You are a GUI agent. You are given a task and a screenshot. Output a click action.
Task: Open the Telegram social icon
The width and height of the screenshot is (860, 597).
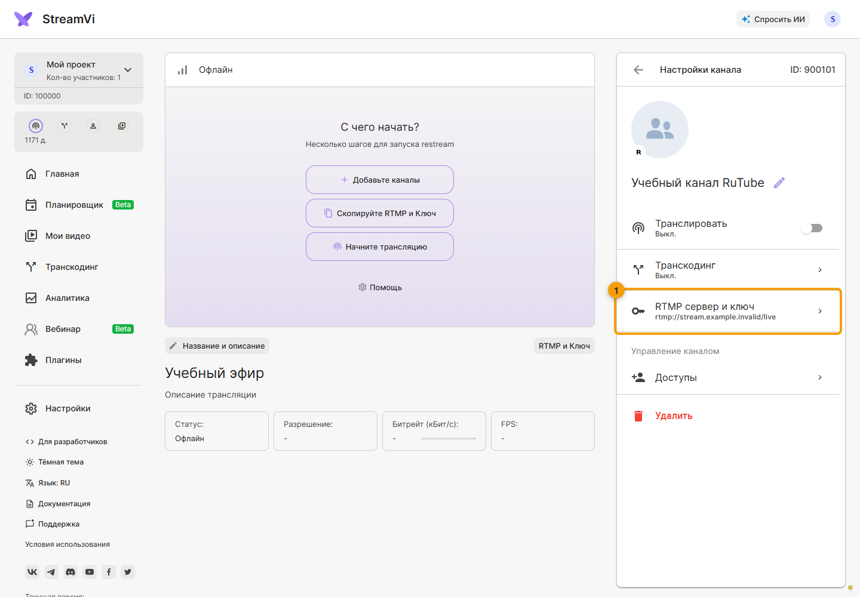click(x=51, y=572)
